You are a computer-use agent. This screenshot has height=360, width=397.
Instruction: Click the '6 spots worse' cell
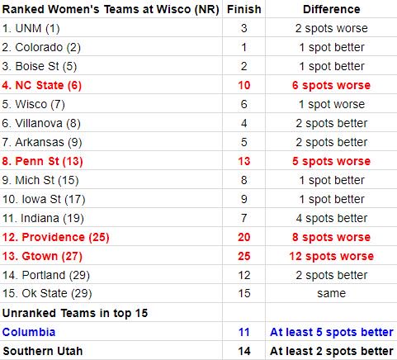331,85
